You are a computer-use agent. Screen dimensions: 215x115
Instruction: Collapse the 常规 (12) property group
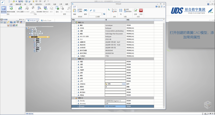74,22
